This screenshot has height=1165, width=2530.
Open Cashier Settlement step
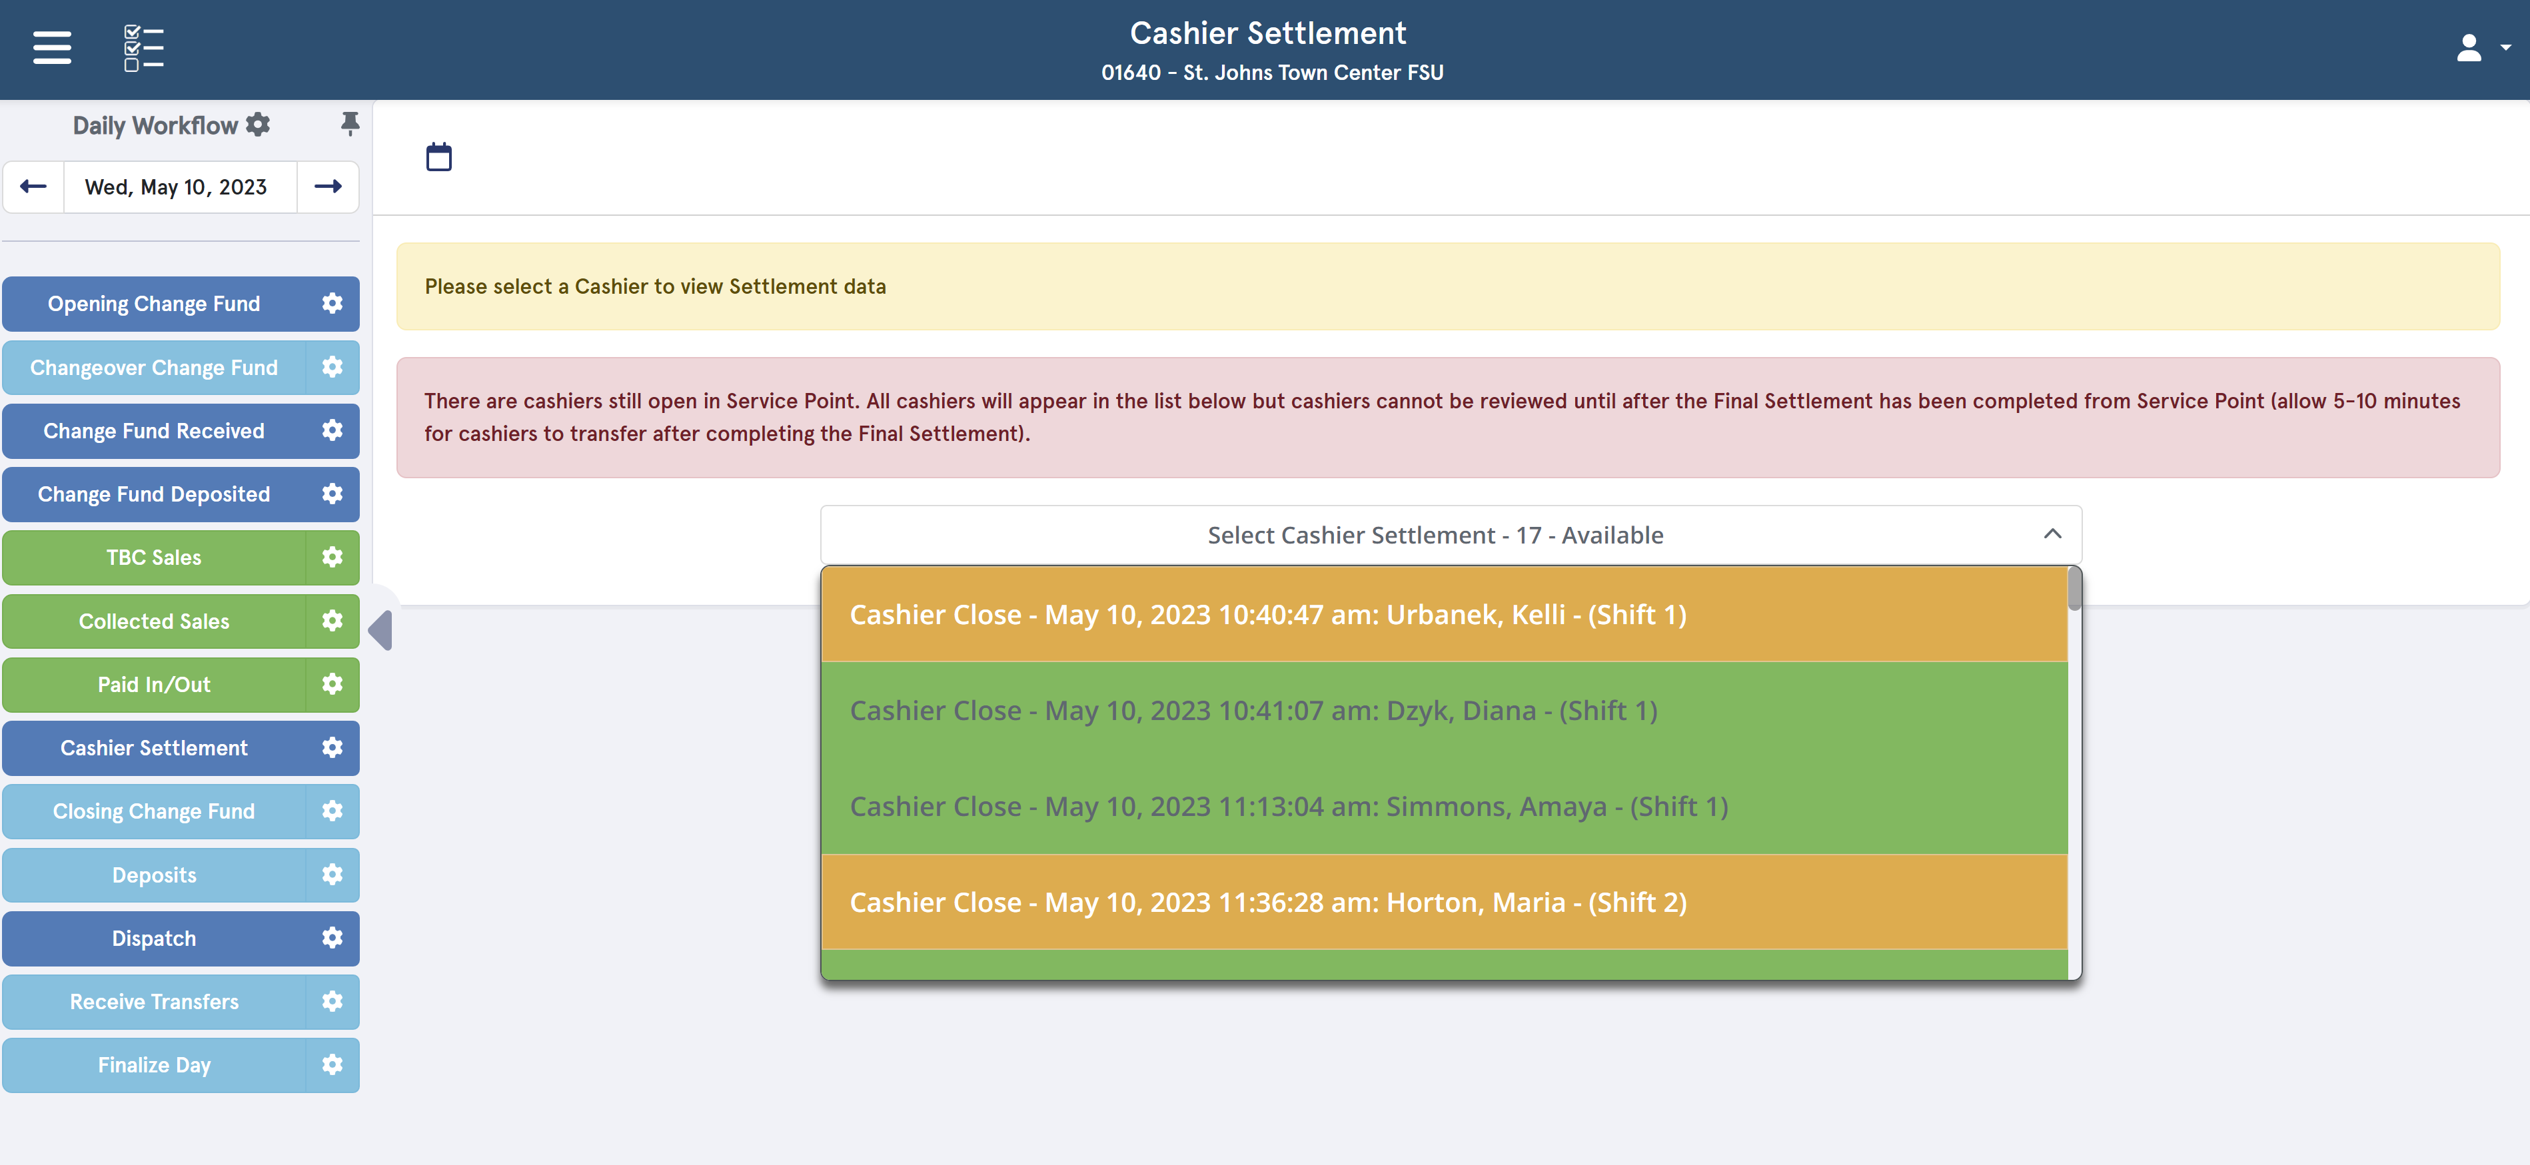click(x=154, y=748)
